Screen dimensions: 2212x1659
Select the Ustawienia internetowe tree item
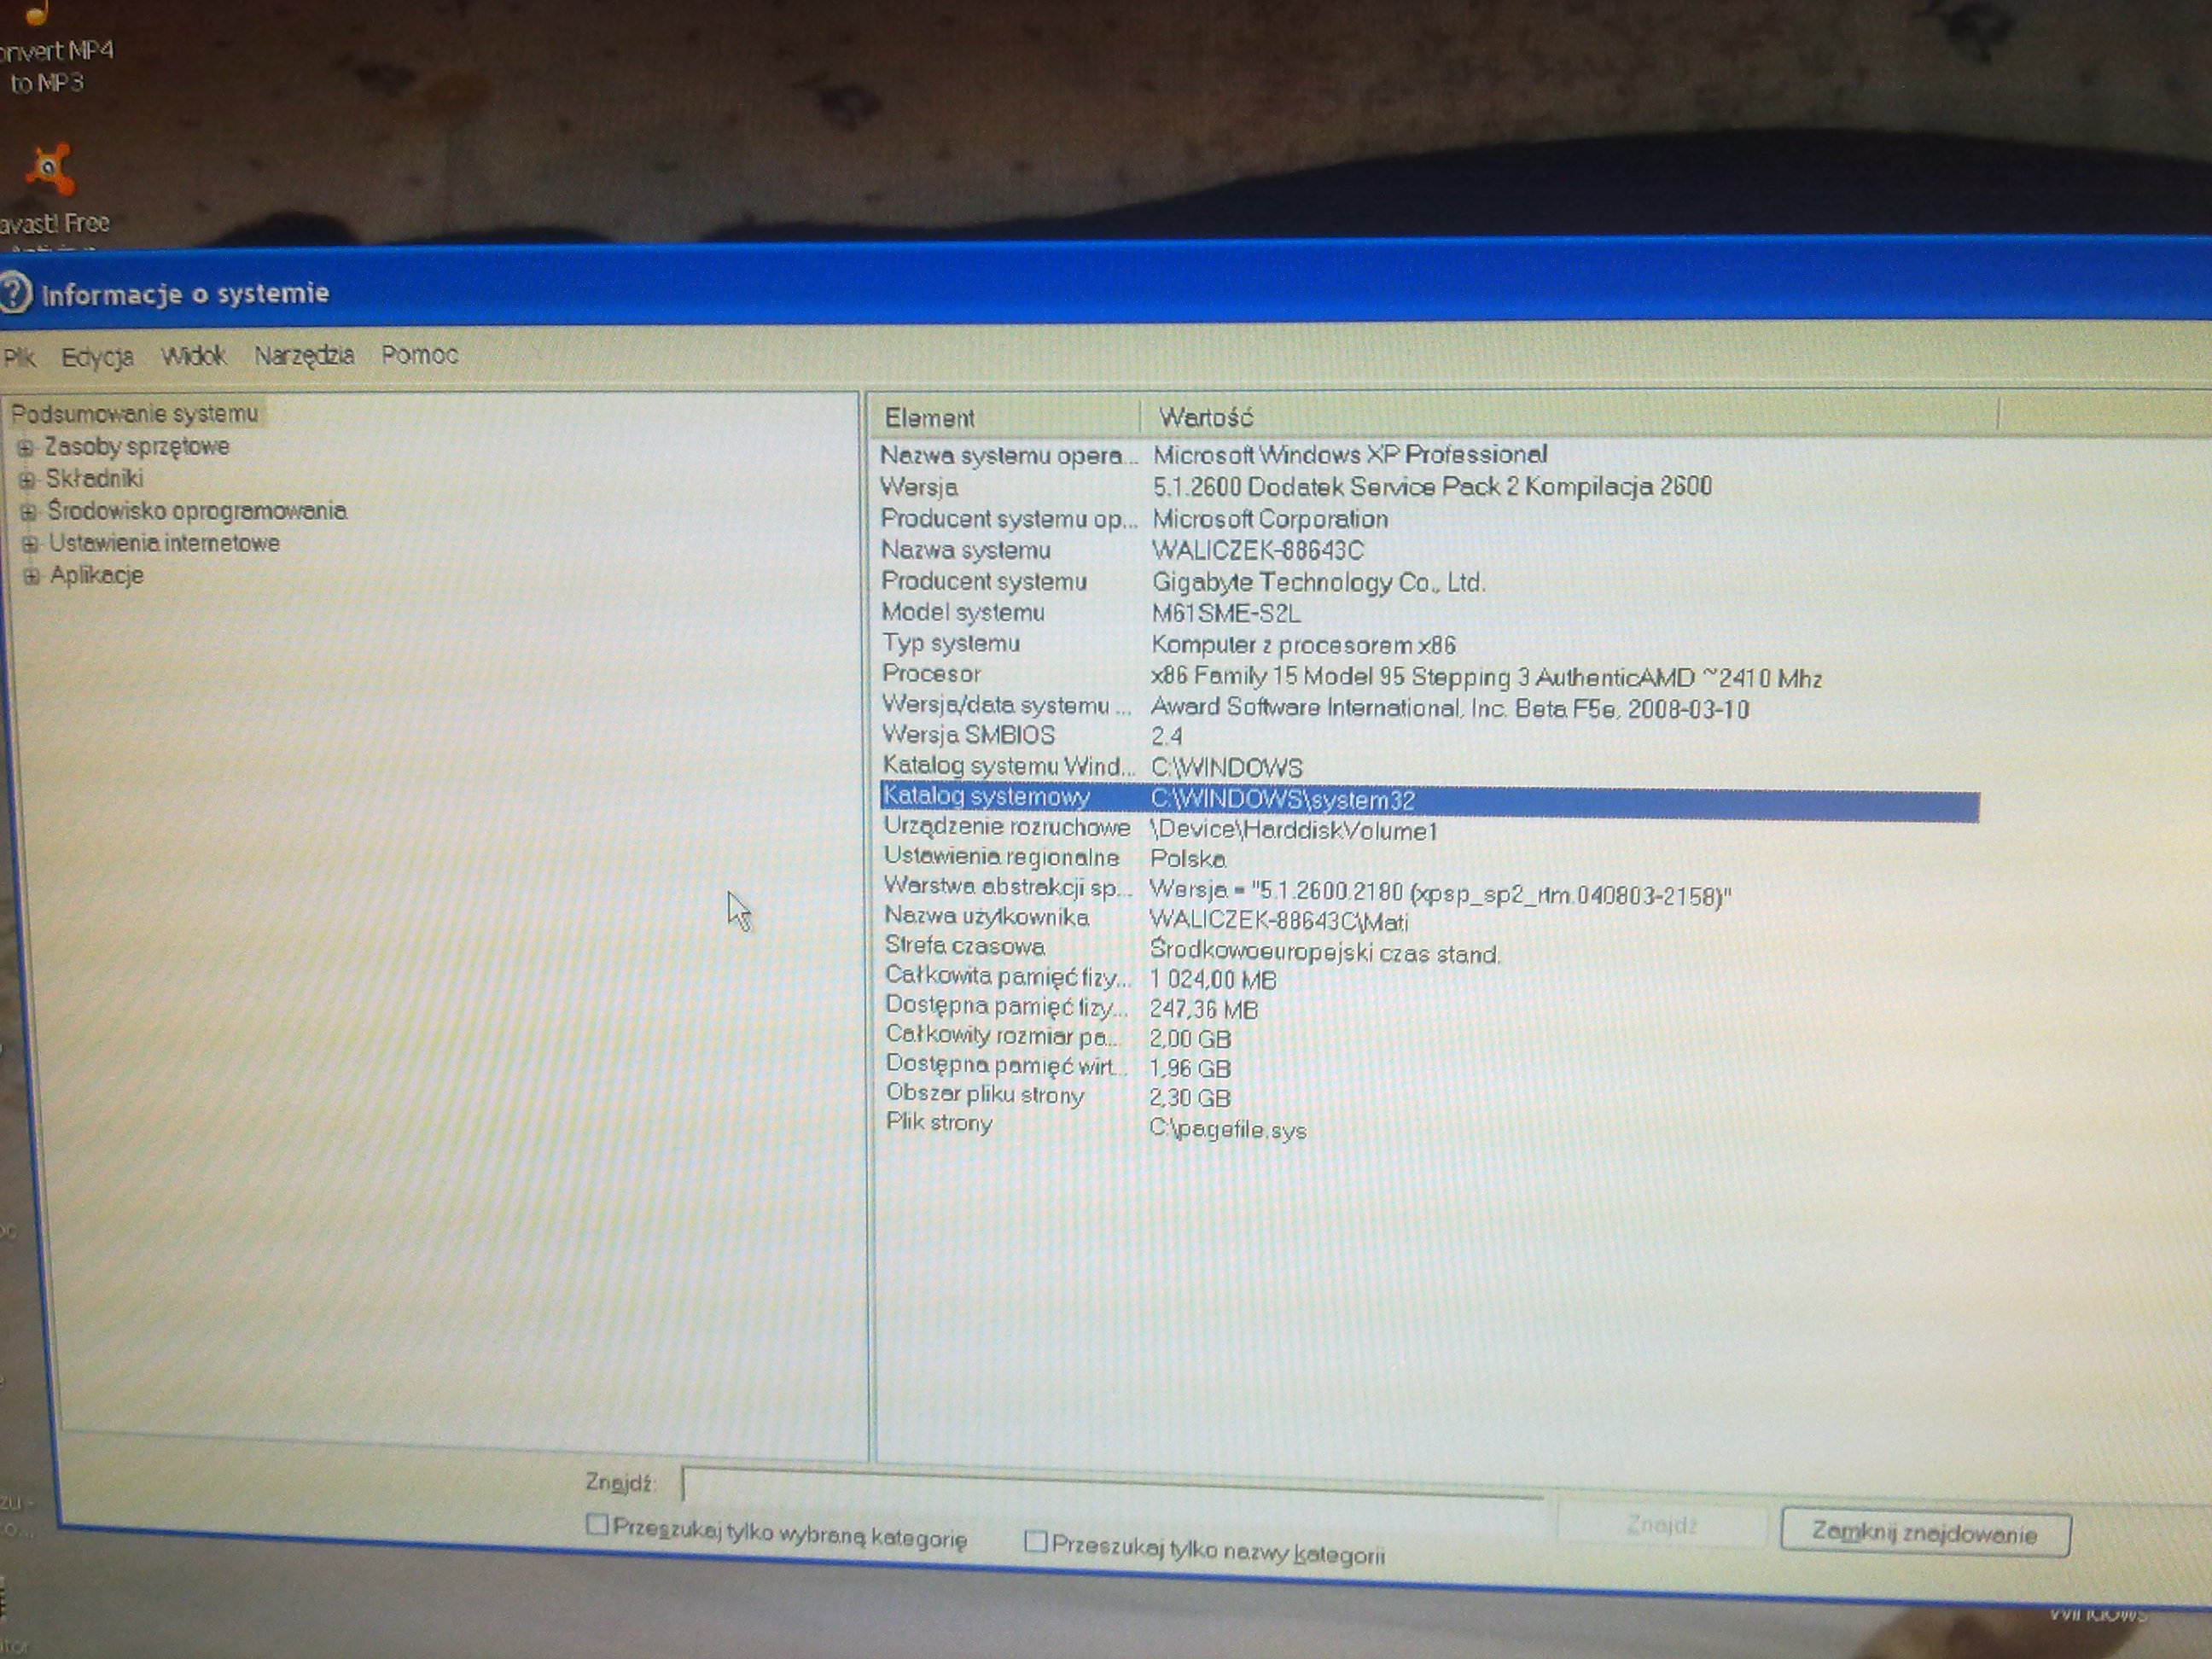pos(165,543)
